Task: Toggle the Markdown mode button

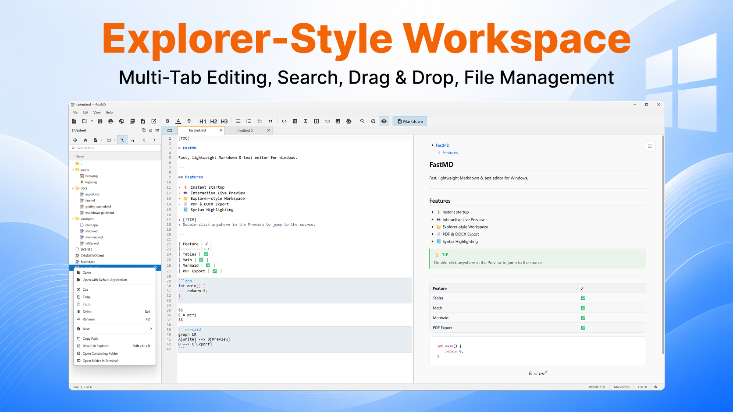Action: coord(410,121)
